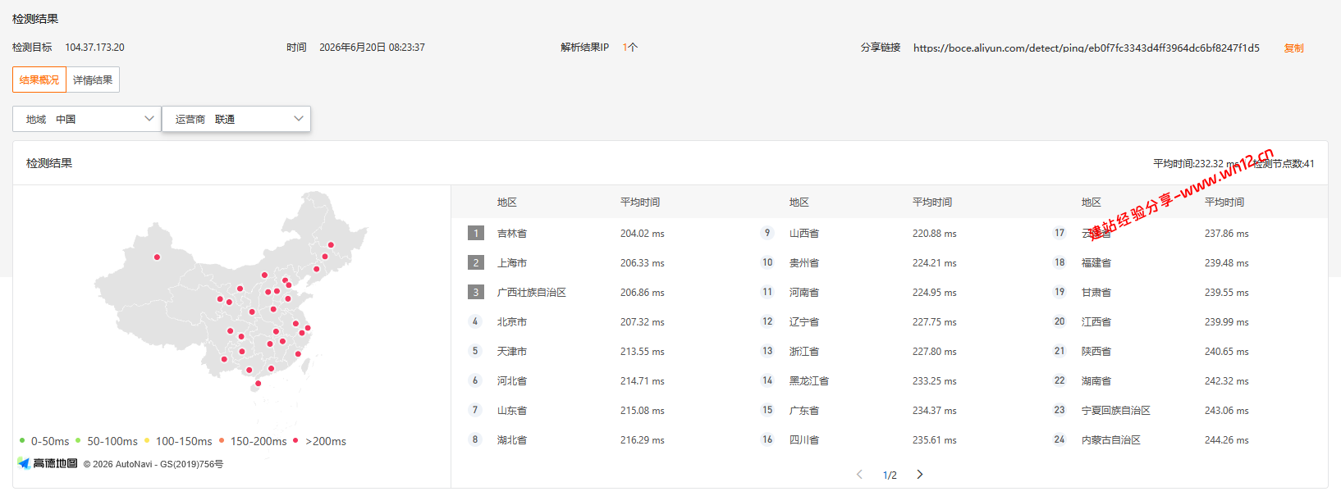The height and width of the screenshot is (496, 1341).
Task: Click the >200ms legend swatch
Action: pos(295,440)
